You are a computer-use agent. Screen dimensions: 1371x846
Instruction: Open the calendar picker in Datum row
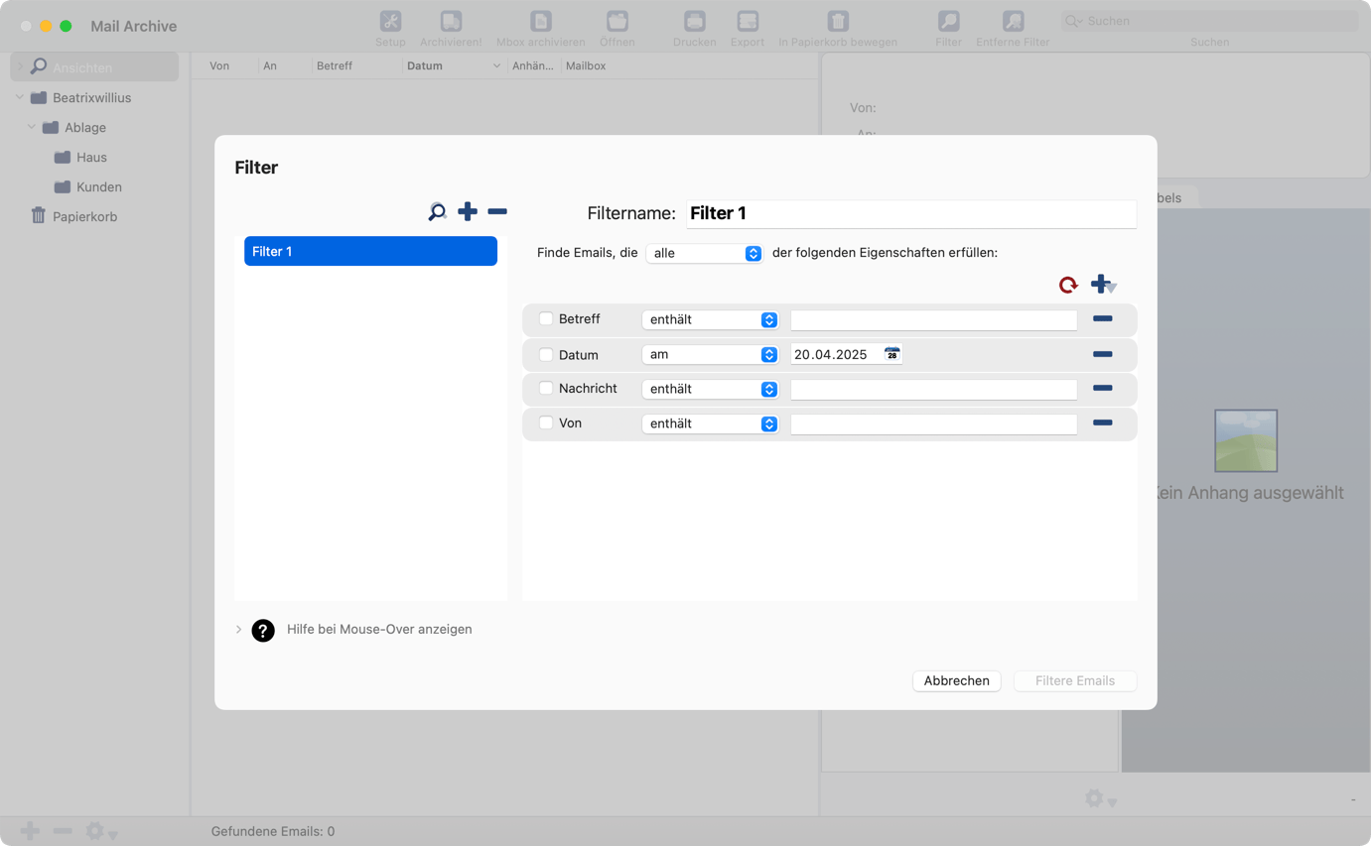[891, 354]
